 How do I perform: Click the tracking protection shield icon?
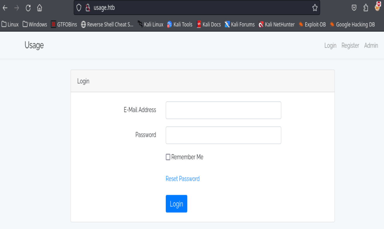tap(79, 8)
